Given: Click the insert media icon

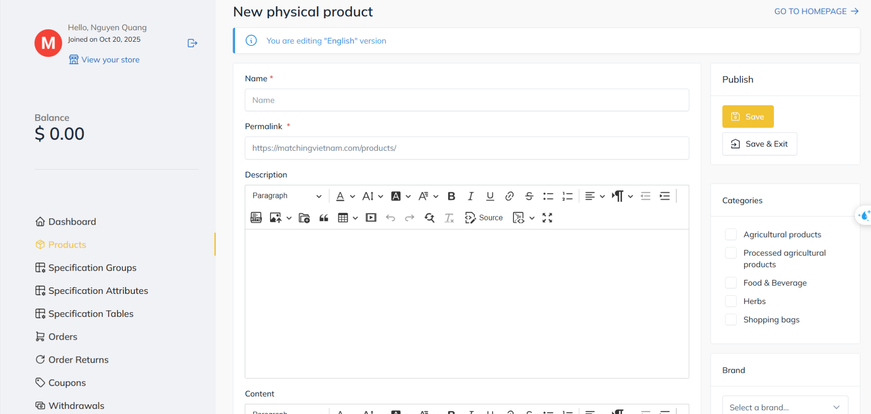Looking at the screenshot, I should [371, 218].
